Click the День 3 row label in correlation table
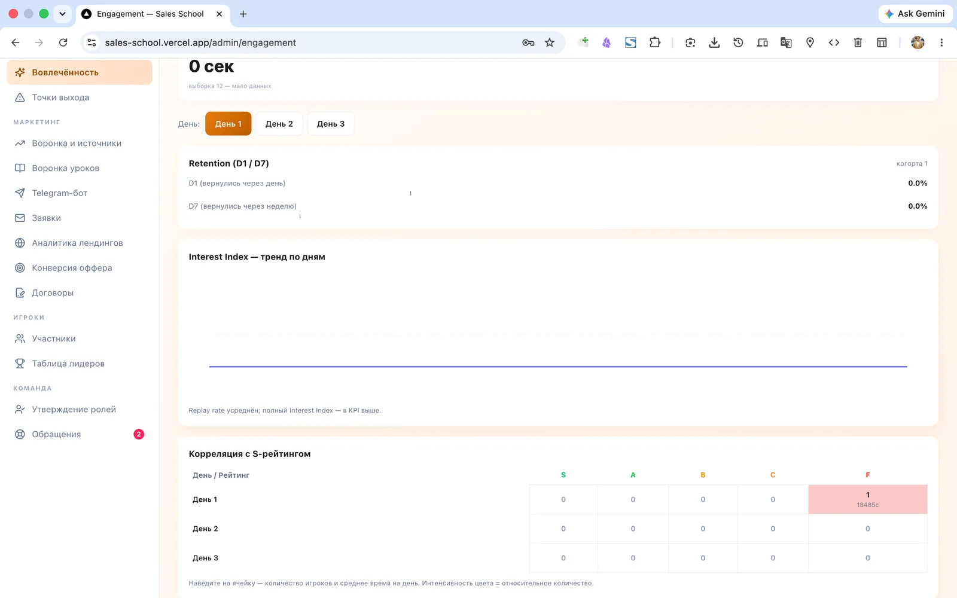This screenshot has height=598, width=957. [x=205, y=558]
